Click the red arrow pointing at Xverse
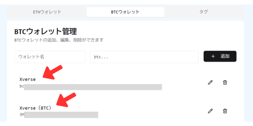The image size is (253, 126). click(x=52, y=72)
